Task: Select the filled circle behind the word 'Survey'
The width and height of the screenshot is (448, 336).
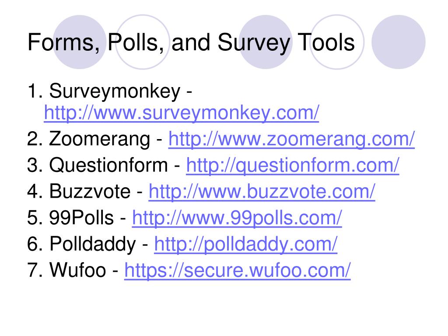Action: pos(266,42)
